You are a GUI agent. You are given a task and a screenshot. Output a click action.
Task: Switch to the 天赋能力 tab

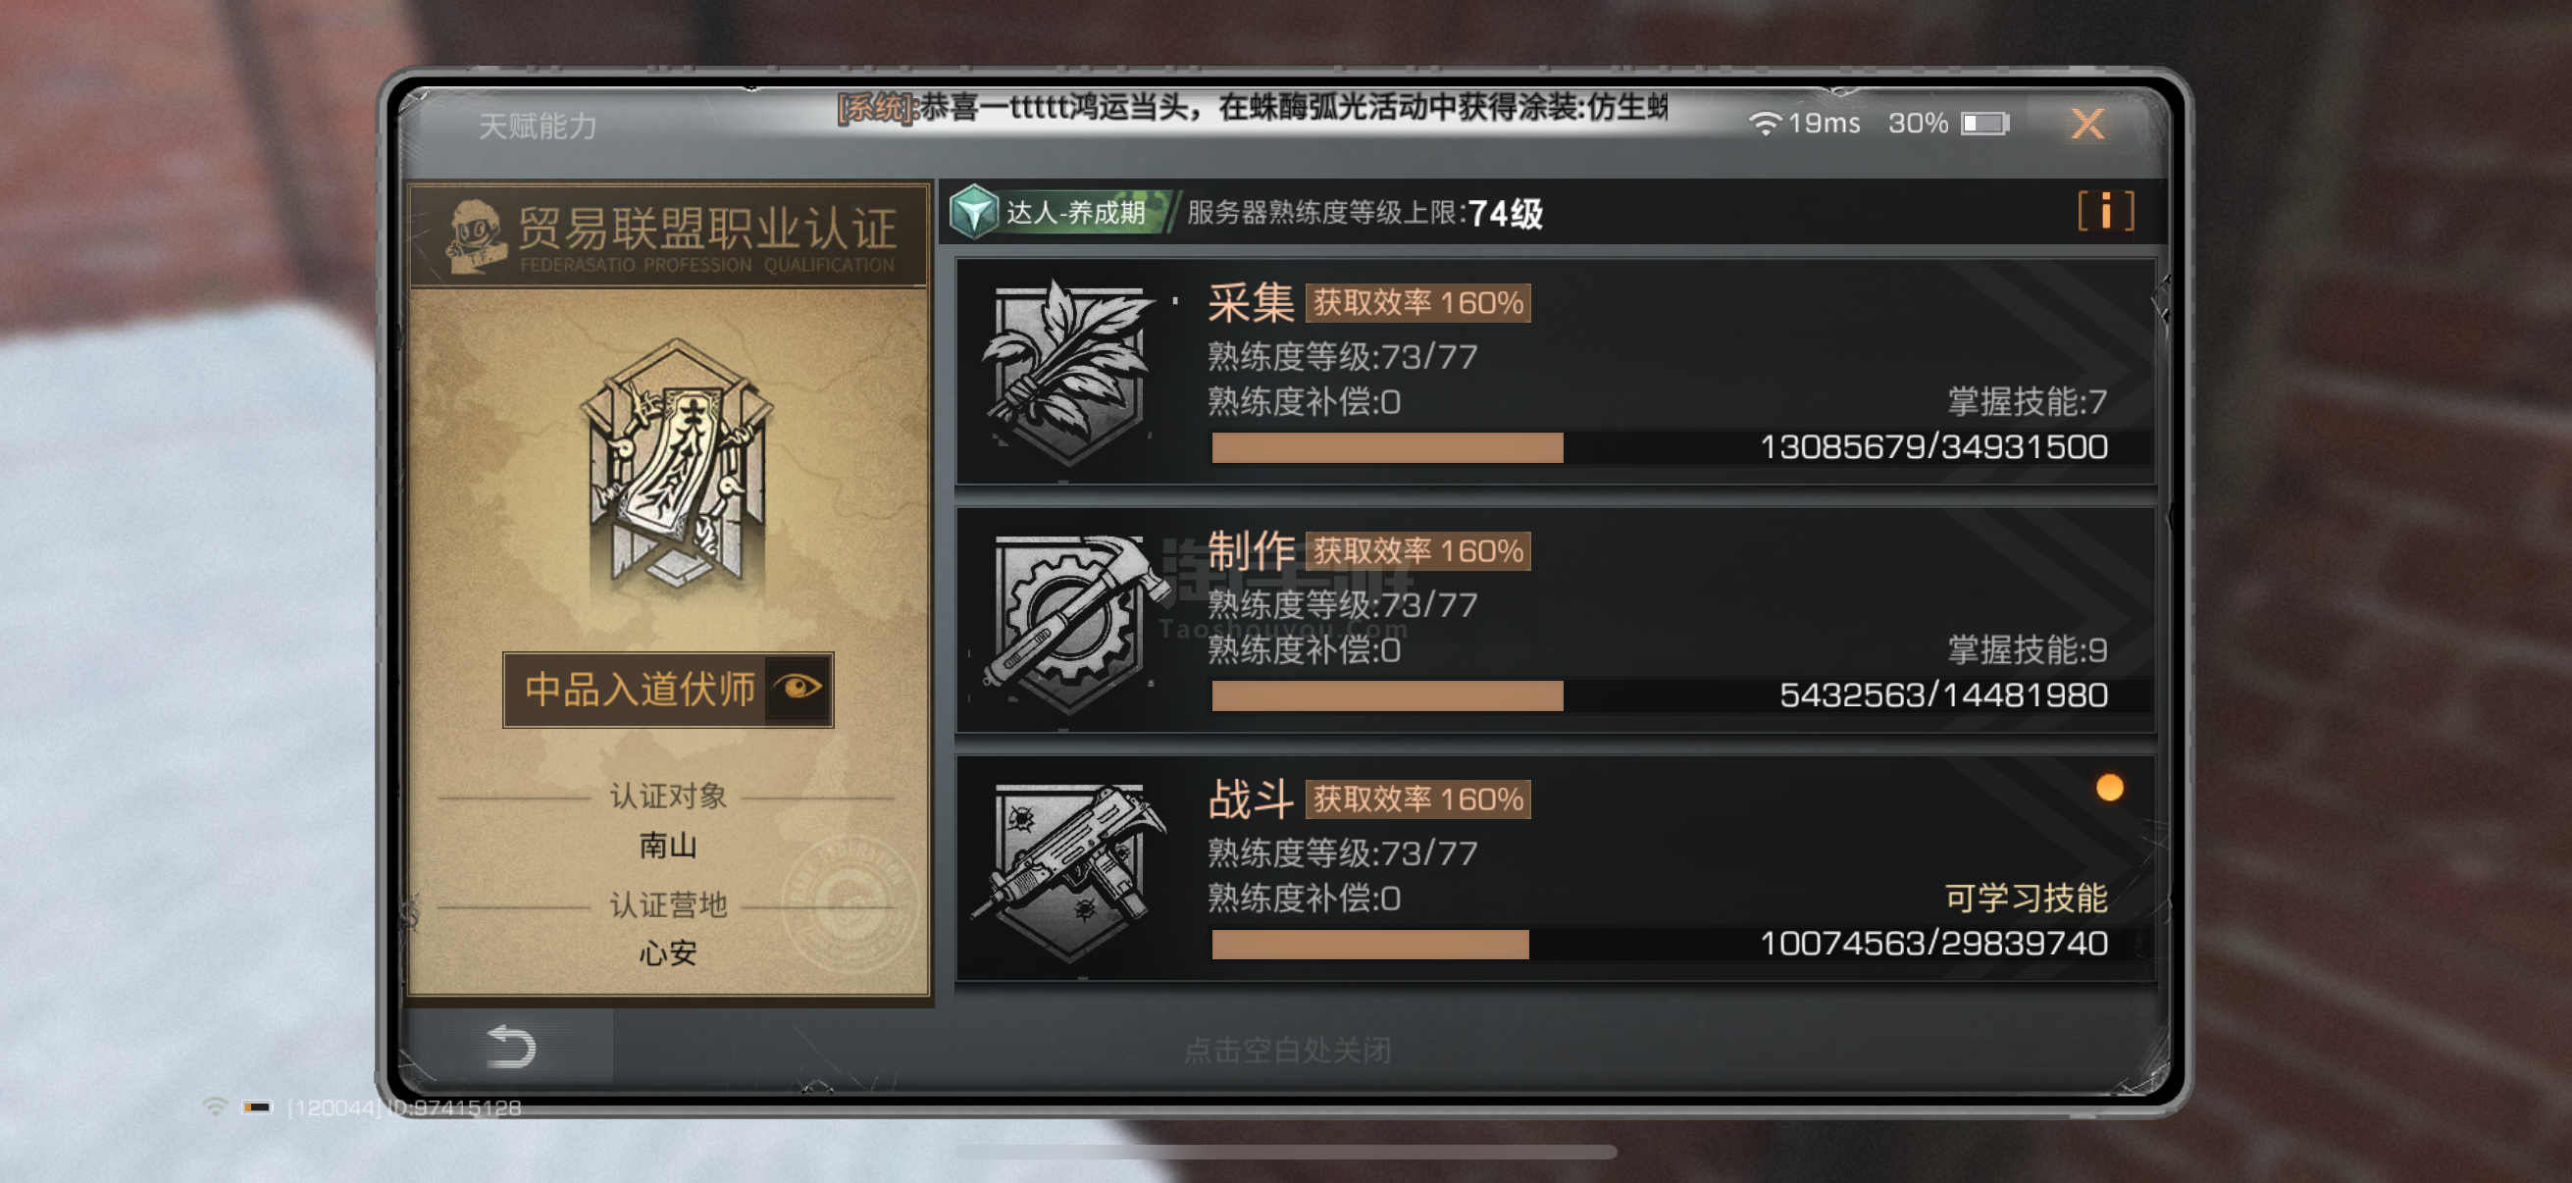pyautogui.click(x=538, y=127)
